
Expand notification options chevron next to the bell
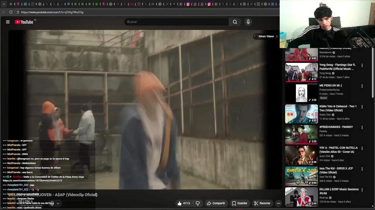click(x=58, y=203)
